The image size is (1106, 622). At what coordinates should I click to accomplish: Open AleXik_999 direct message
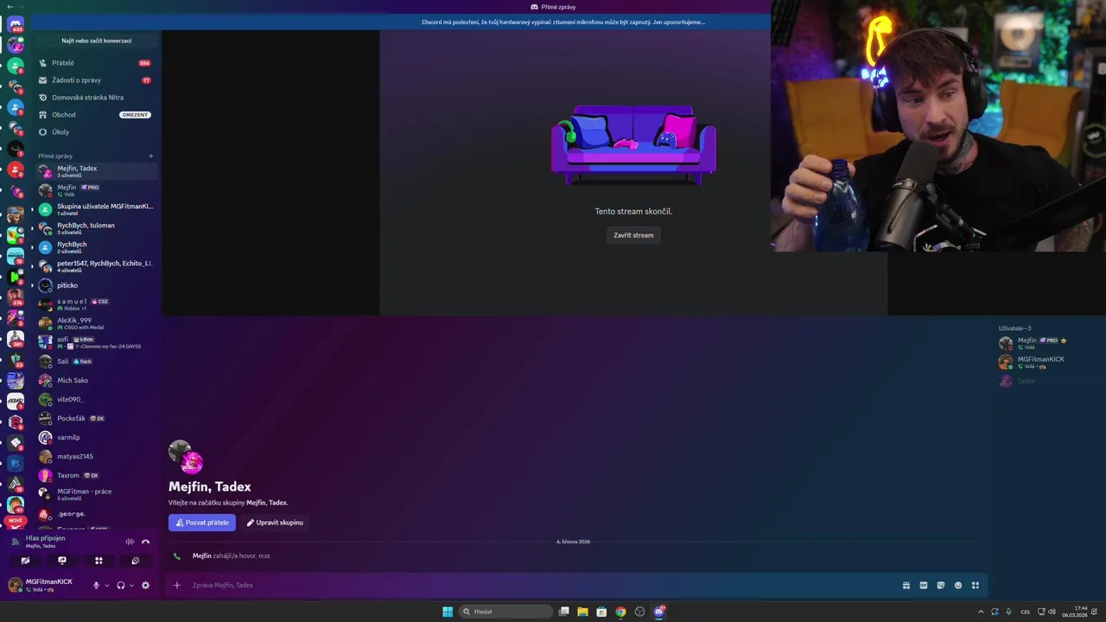pos(96,323)
